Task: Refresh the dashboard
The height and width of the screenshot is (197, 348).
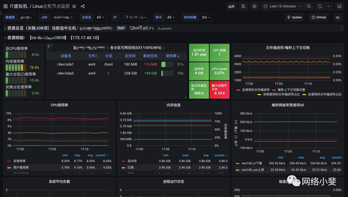Action: [320, 6]
